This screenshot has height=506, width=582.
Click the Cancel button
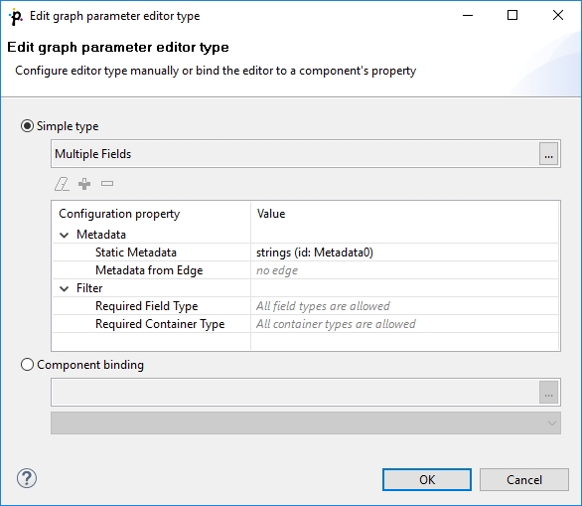[524, 479]
